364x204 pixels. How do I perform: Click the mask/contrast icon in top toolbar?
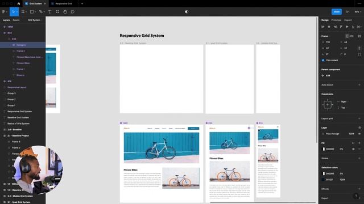click(x=187, y=11)
